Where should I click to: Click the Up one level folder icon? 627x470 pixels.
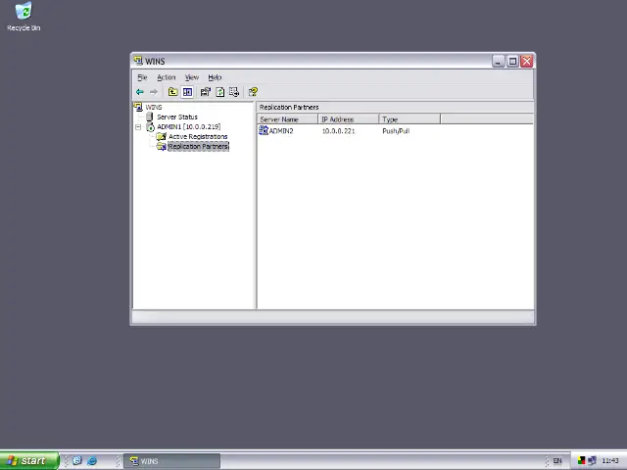[172, 92]
